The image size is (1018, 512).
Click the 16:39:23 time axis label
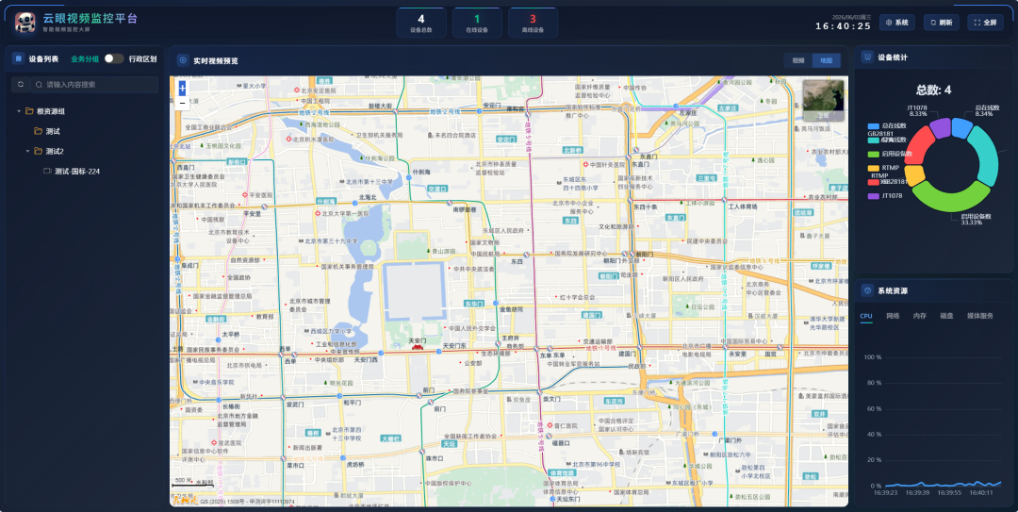pos(884,492)
